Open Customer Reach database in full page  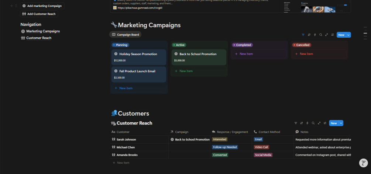pos(319,123)
